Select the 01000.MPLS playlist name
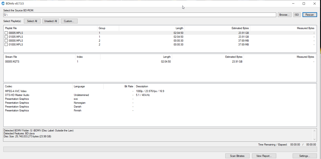 click(x=16, y=44)
